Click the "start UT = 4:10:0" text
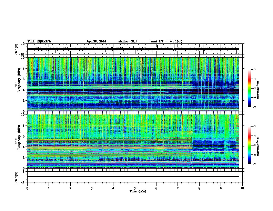273x211 pixels. (x=166, y=41)
